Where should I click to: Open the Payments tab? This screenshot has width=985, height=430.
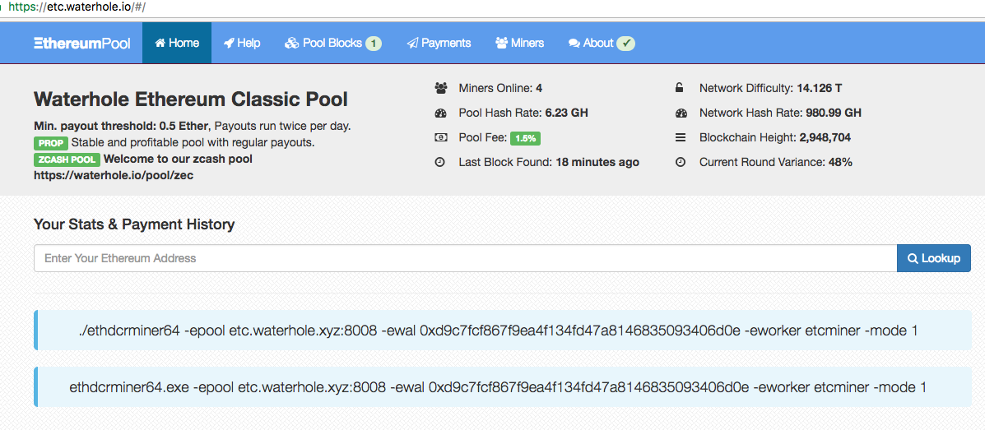point(439,43)
